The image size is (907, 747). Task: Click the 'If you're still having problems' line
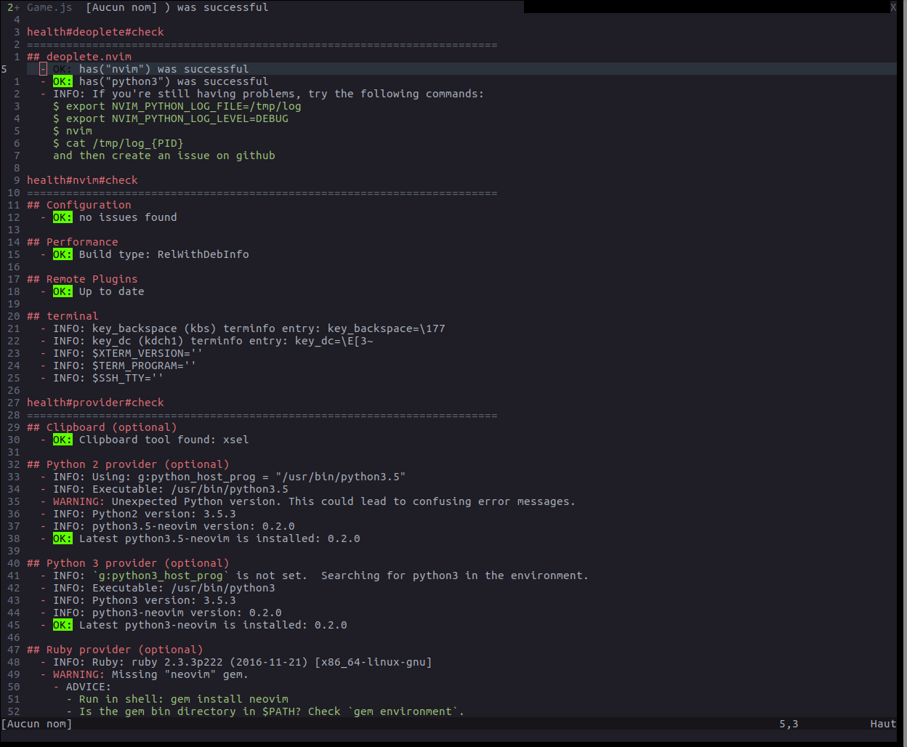(x=262, y=94)
